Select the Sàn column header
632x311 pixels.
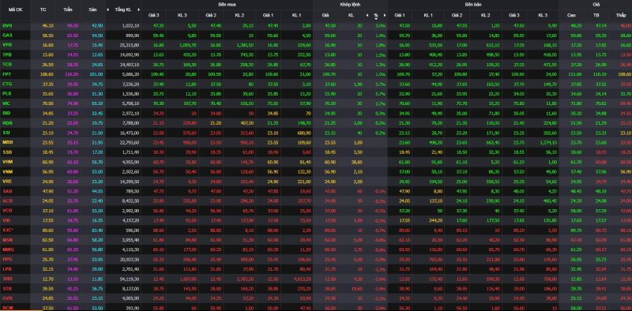[x=92, y=9]
